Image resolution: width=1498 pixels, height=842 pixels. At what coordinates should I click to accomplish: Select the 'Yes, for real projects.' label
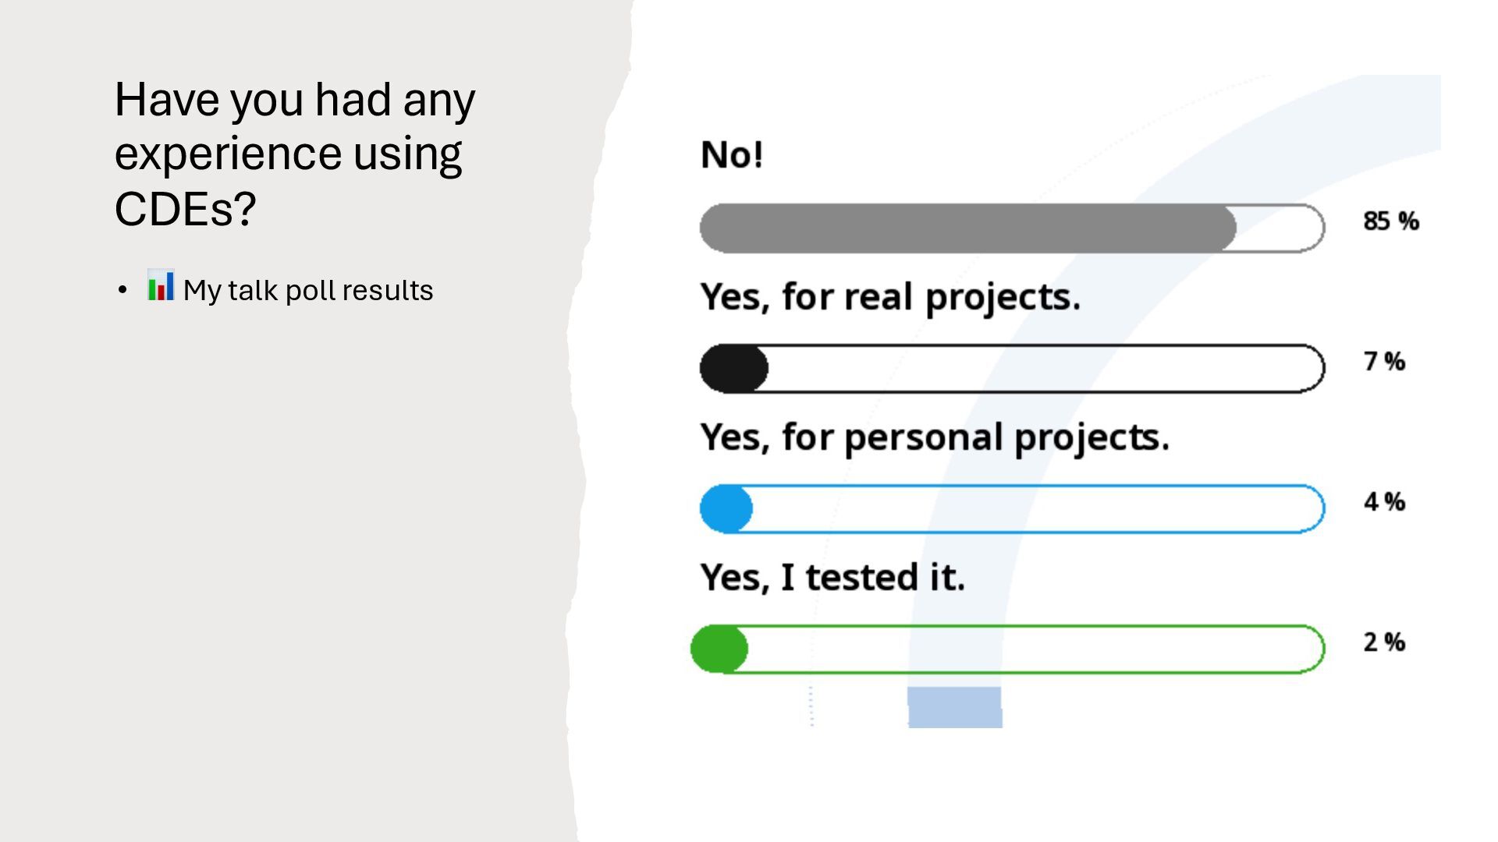[890, 297]
